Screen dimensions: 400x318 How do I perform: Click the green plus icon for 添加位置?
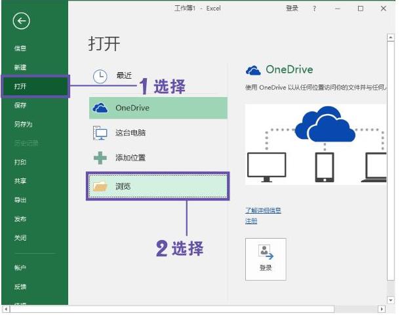100,158
